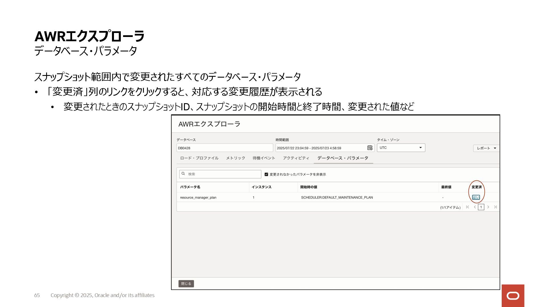This screenshot has height=307, width=547.
Task: Open the UTC time zone dropdown
Action: pos(401,148)
